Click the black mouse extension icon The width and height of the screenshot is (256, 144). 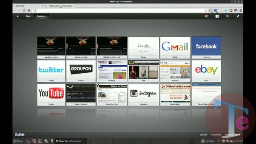coord(231,11)
